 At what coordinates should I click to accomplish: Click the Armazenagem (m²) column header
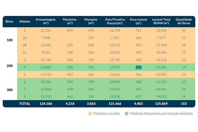(x=46, y=21)
